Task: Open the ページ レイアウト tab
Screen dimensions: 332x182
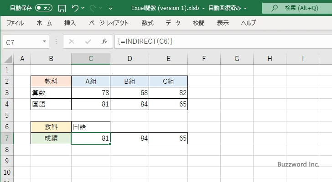Action: coord(109,23)
